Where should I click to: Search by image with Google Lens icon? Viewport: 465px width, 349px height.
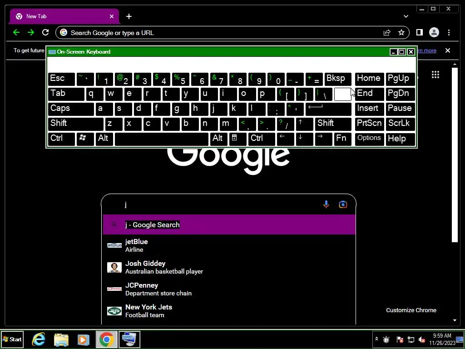pyautogui.click(x=343, y=204)
